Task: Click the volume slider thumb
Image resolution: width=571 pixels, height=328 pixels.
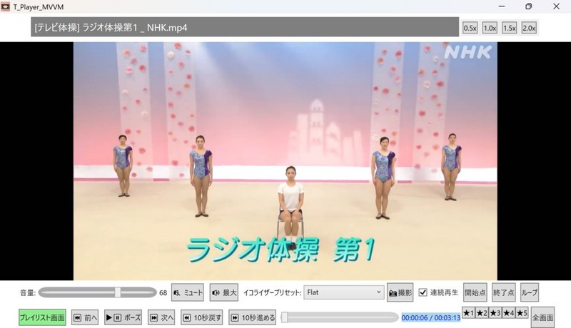Action: [x=118, y=292]
